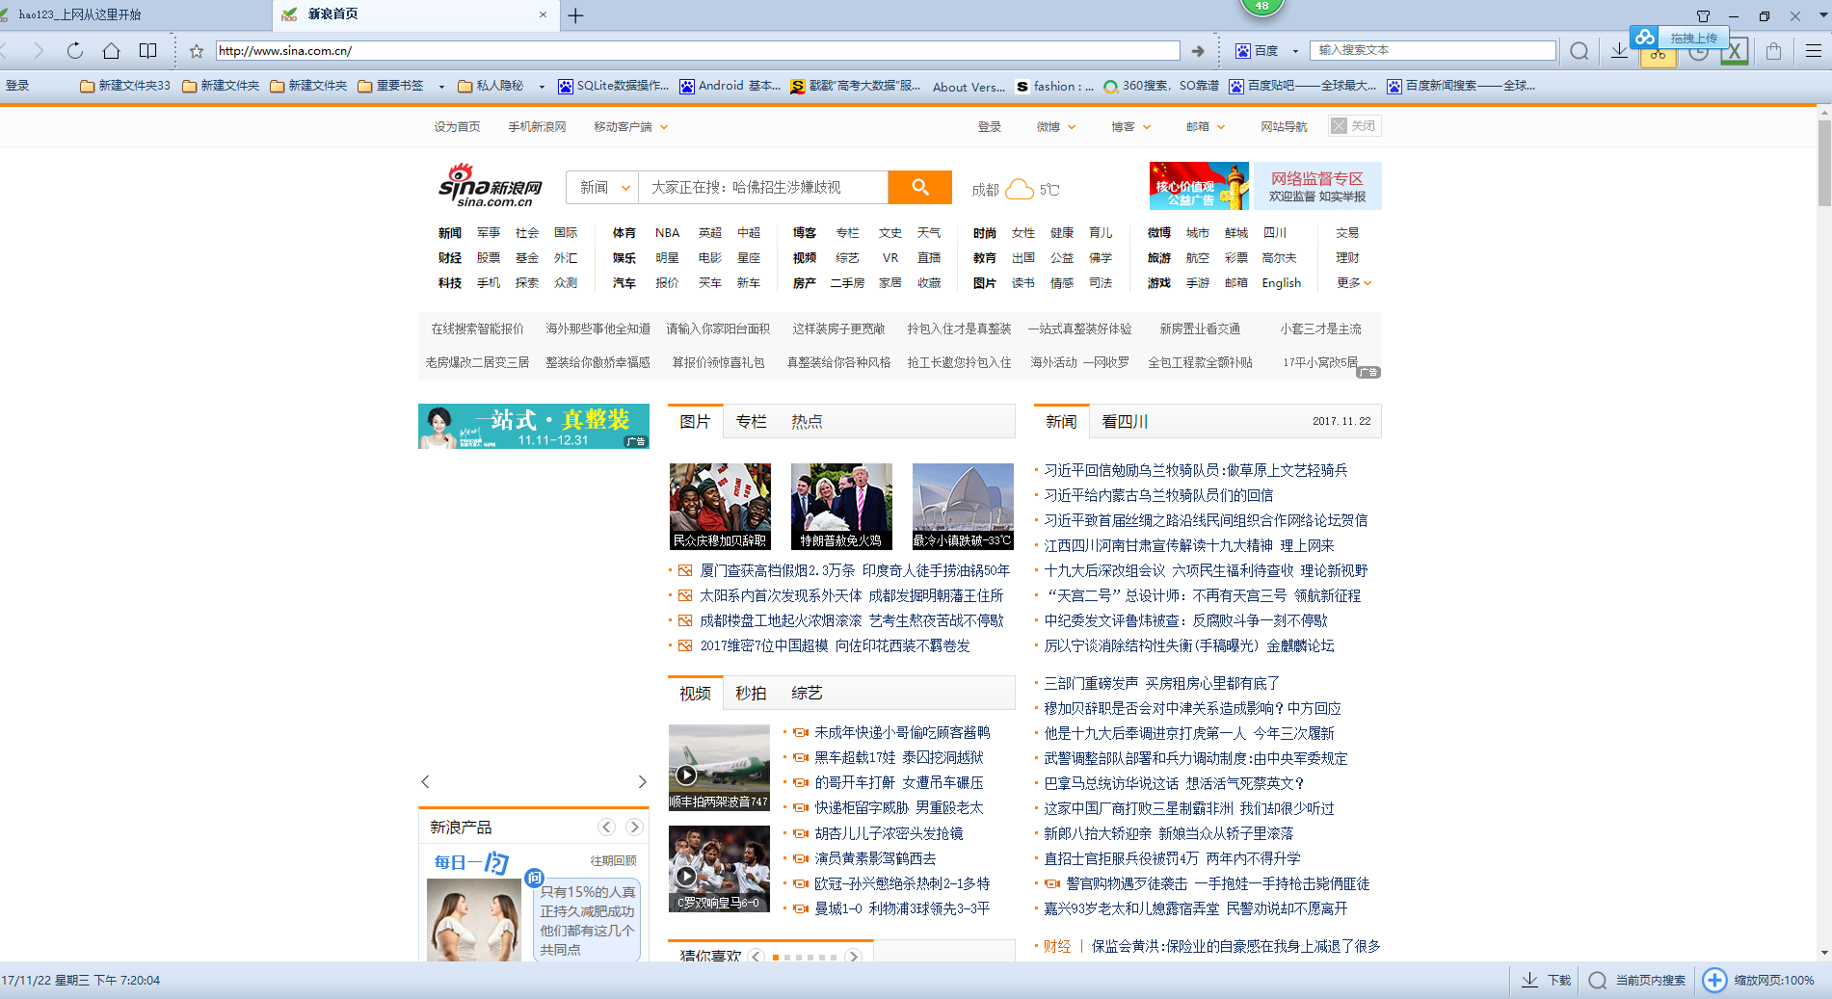
Task: Click the browser address bar
Action: click(x=697, y=51)
